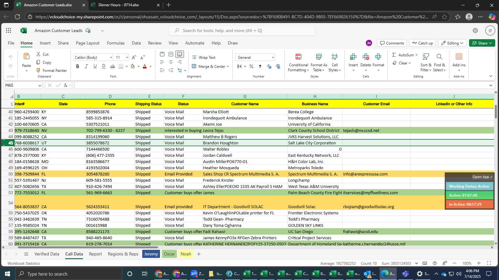Click the Decrease indent icon
This screenshot has width=499, height=280.
coord(162,70)
